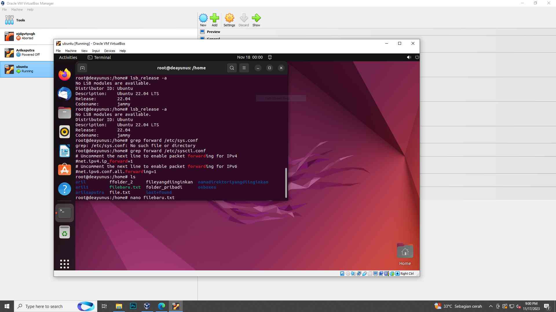Open Ubuntu Software store icon

[x=65, y=170]
